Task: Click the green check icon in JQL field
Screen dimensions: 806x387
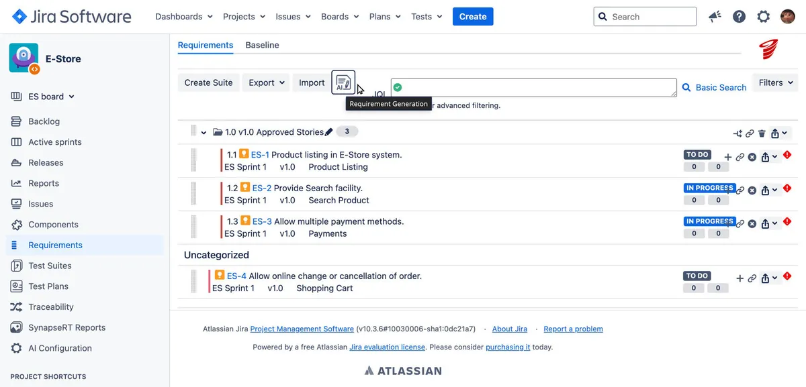Action: 398,87
